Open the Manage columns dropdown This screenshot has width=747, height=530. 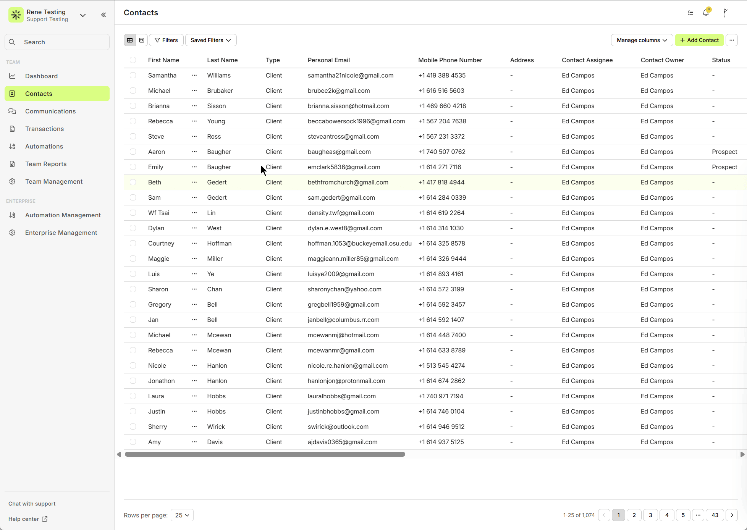642,40
